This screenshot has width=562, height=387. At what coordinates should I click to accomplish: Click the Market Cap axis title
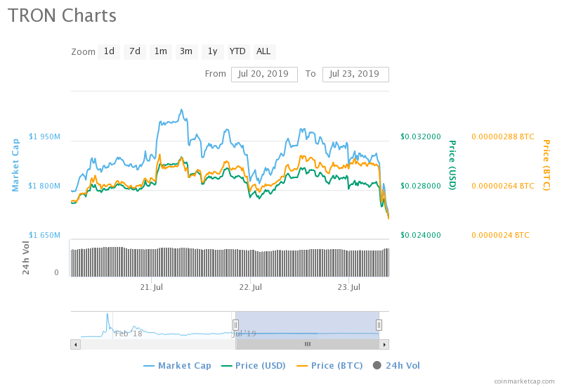point(15,165)
